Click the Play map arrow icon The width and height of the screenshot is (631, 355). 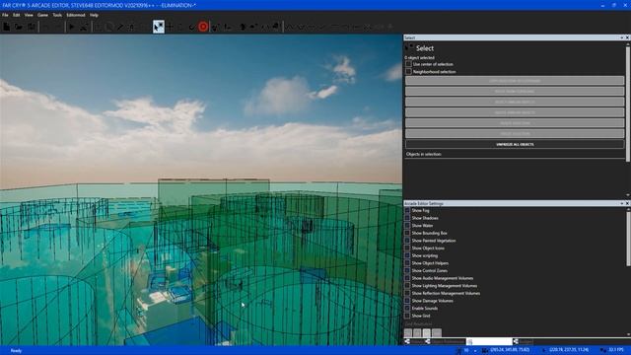72,27
